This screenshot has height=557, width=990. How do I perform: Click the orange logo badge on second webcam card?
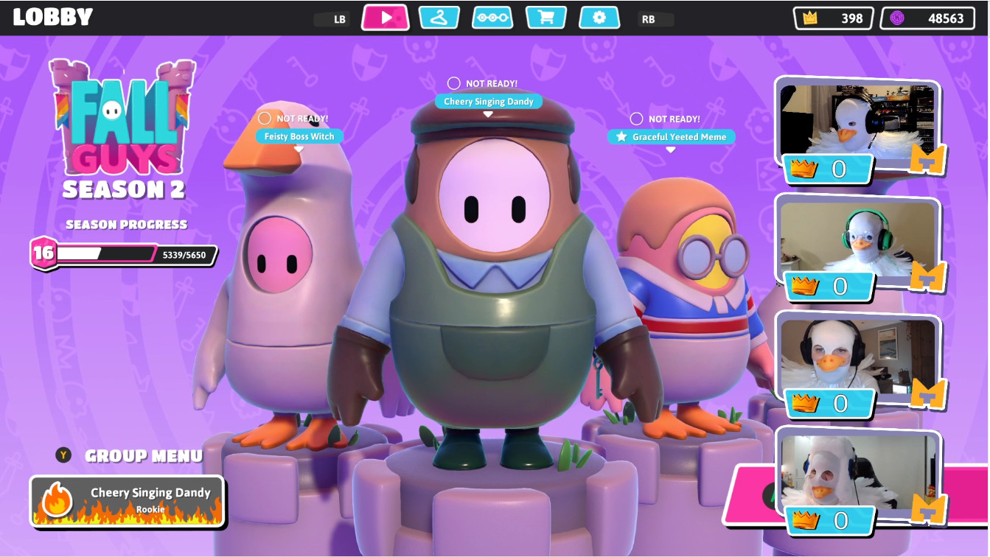[927, 276]
